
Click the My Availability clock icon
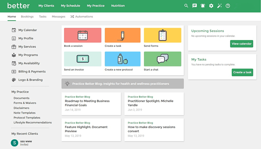[14, 63]
